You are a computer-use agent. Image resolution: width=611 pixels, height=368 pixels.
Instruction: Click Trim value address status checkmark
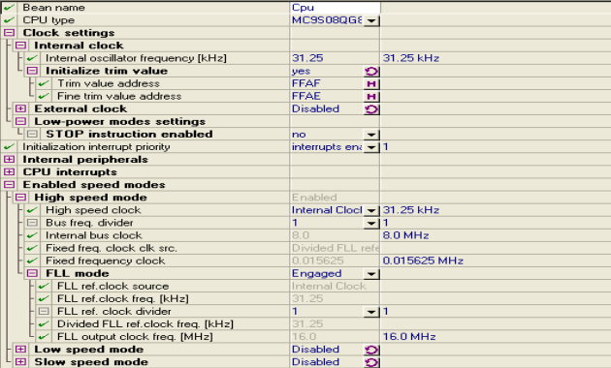coord(44,83)
